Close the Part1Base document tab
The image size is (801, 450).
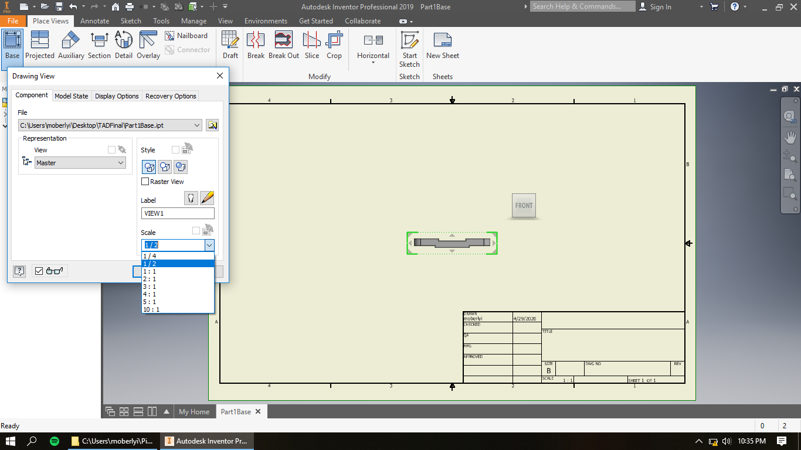[x=258, y=411]
